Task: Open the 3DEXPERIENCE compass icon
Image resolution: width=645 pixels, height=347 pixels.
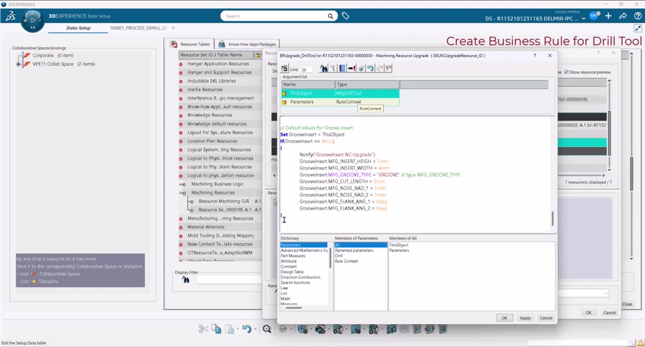Action: tap(32, 21)
